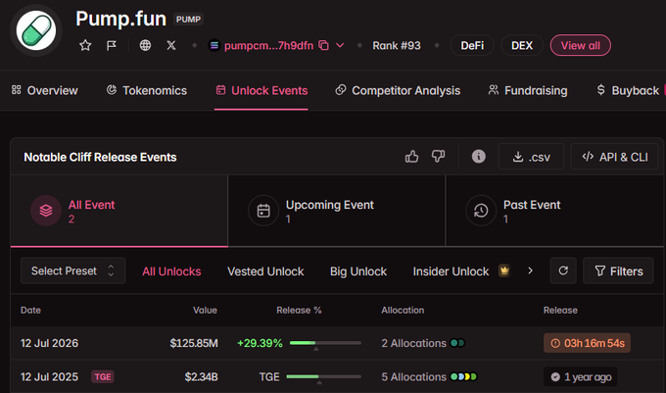Open the Buyback tab
Viewport: 666px width, 393px height.
(628, 90)
